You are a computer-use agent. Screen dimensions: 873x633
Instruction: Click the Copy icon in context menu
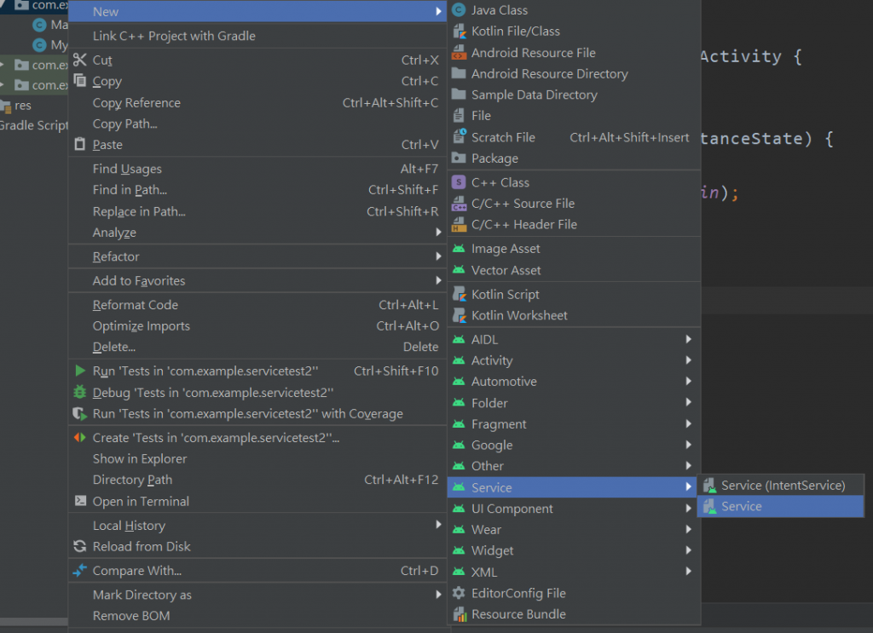point(80,81)
